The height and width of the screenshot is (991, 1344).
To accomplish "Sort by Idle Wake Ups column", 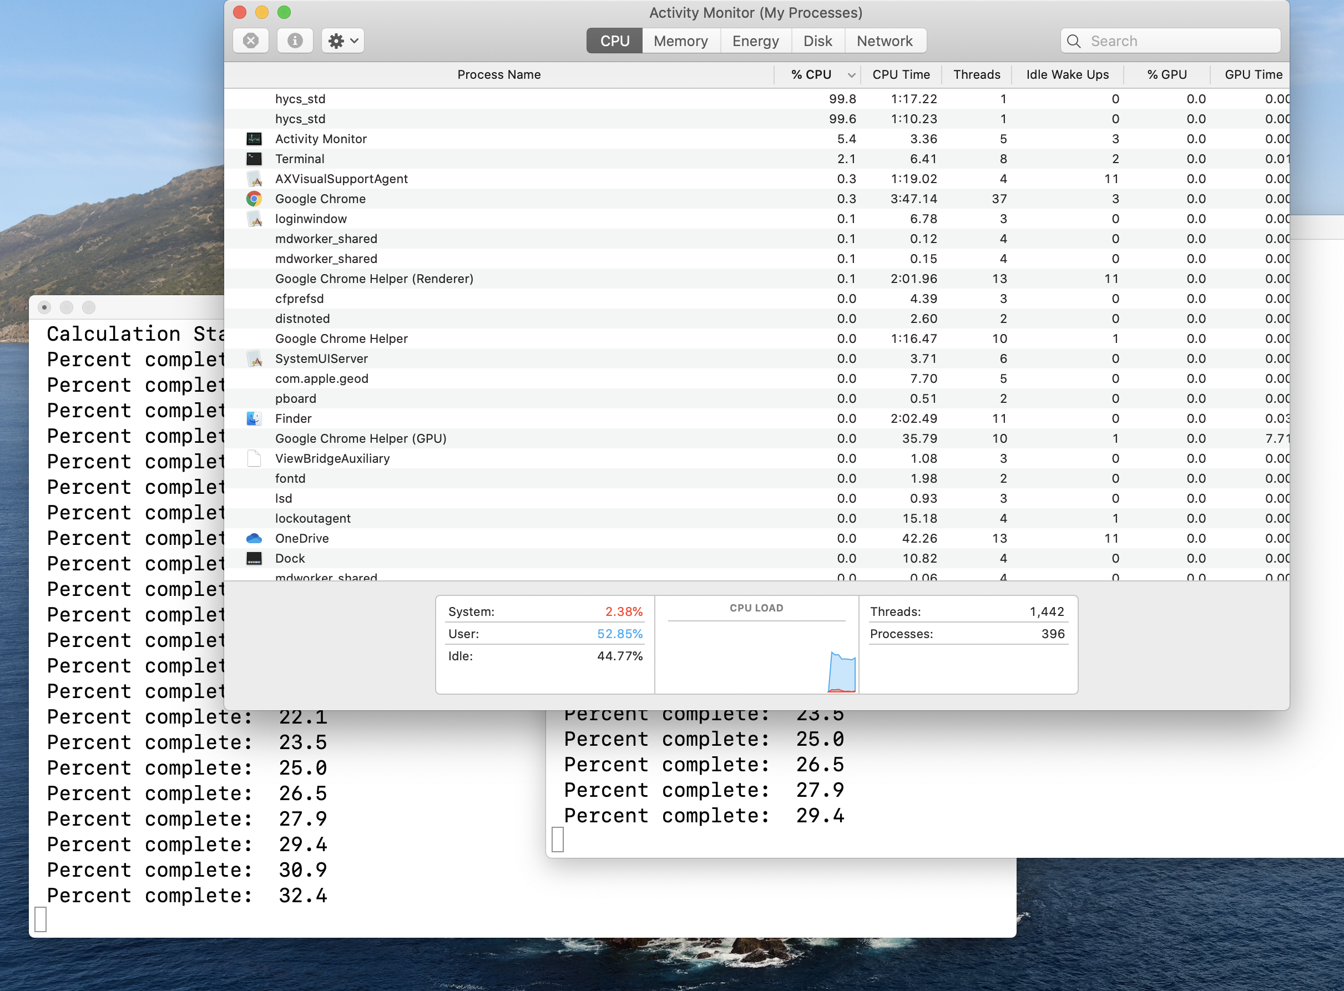I will pos(1067,75).
